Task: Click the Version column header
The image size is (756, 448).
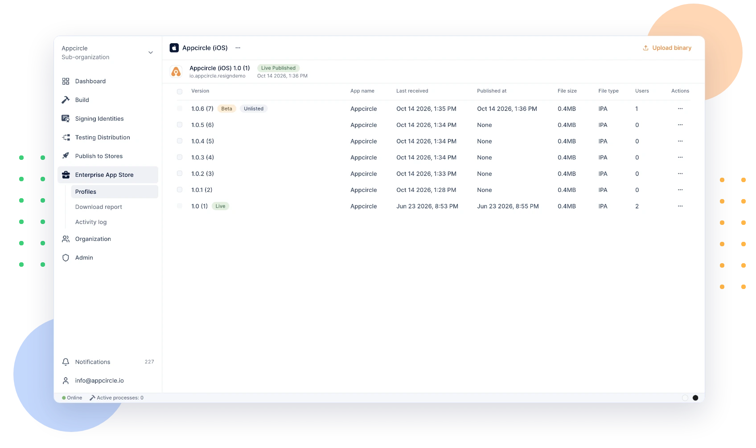Action: coord(200,91)
